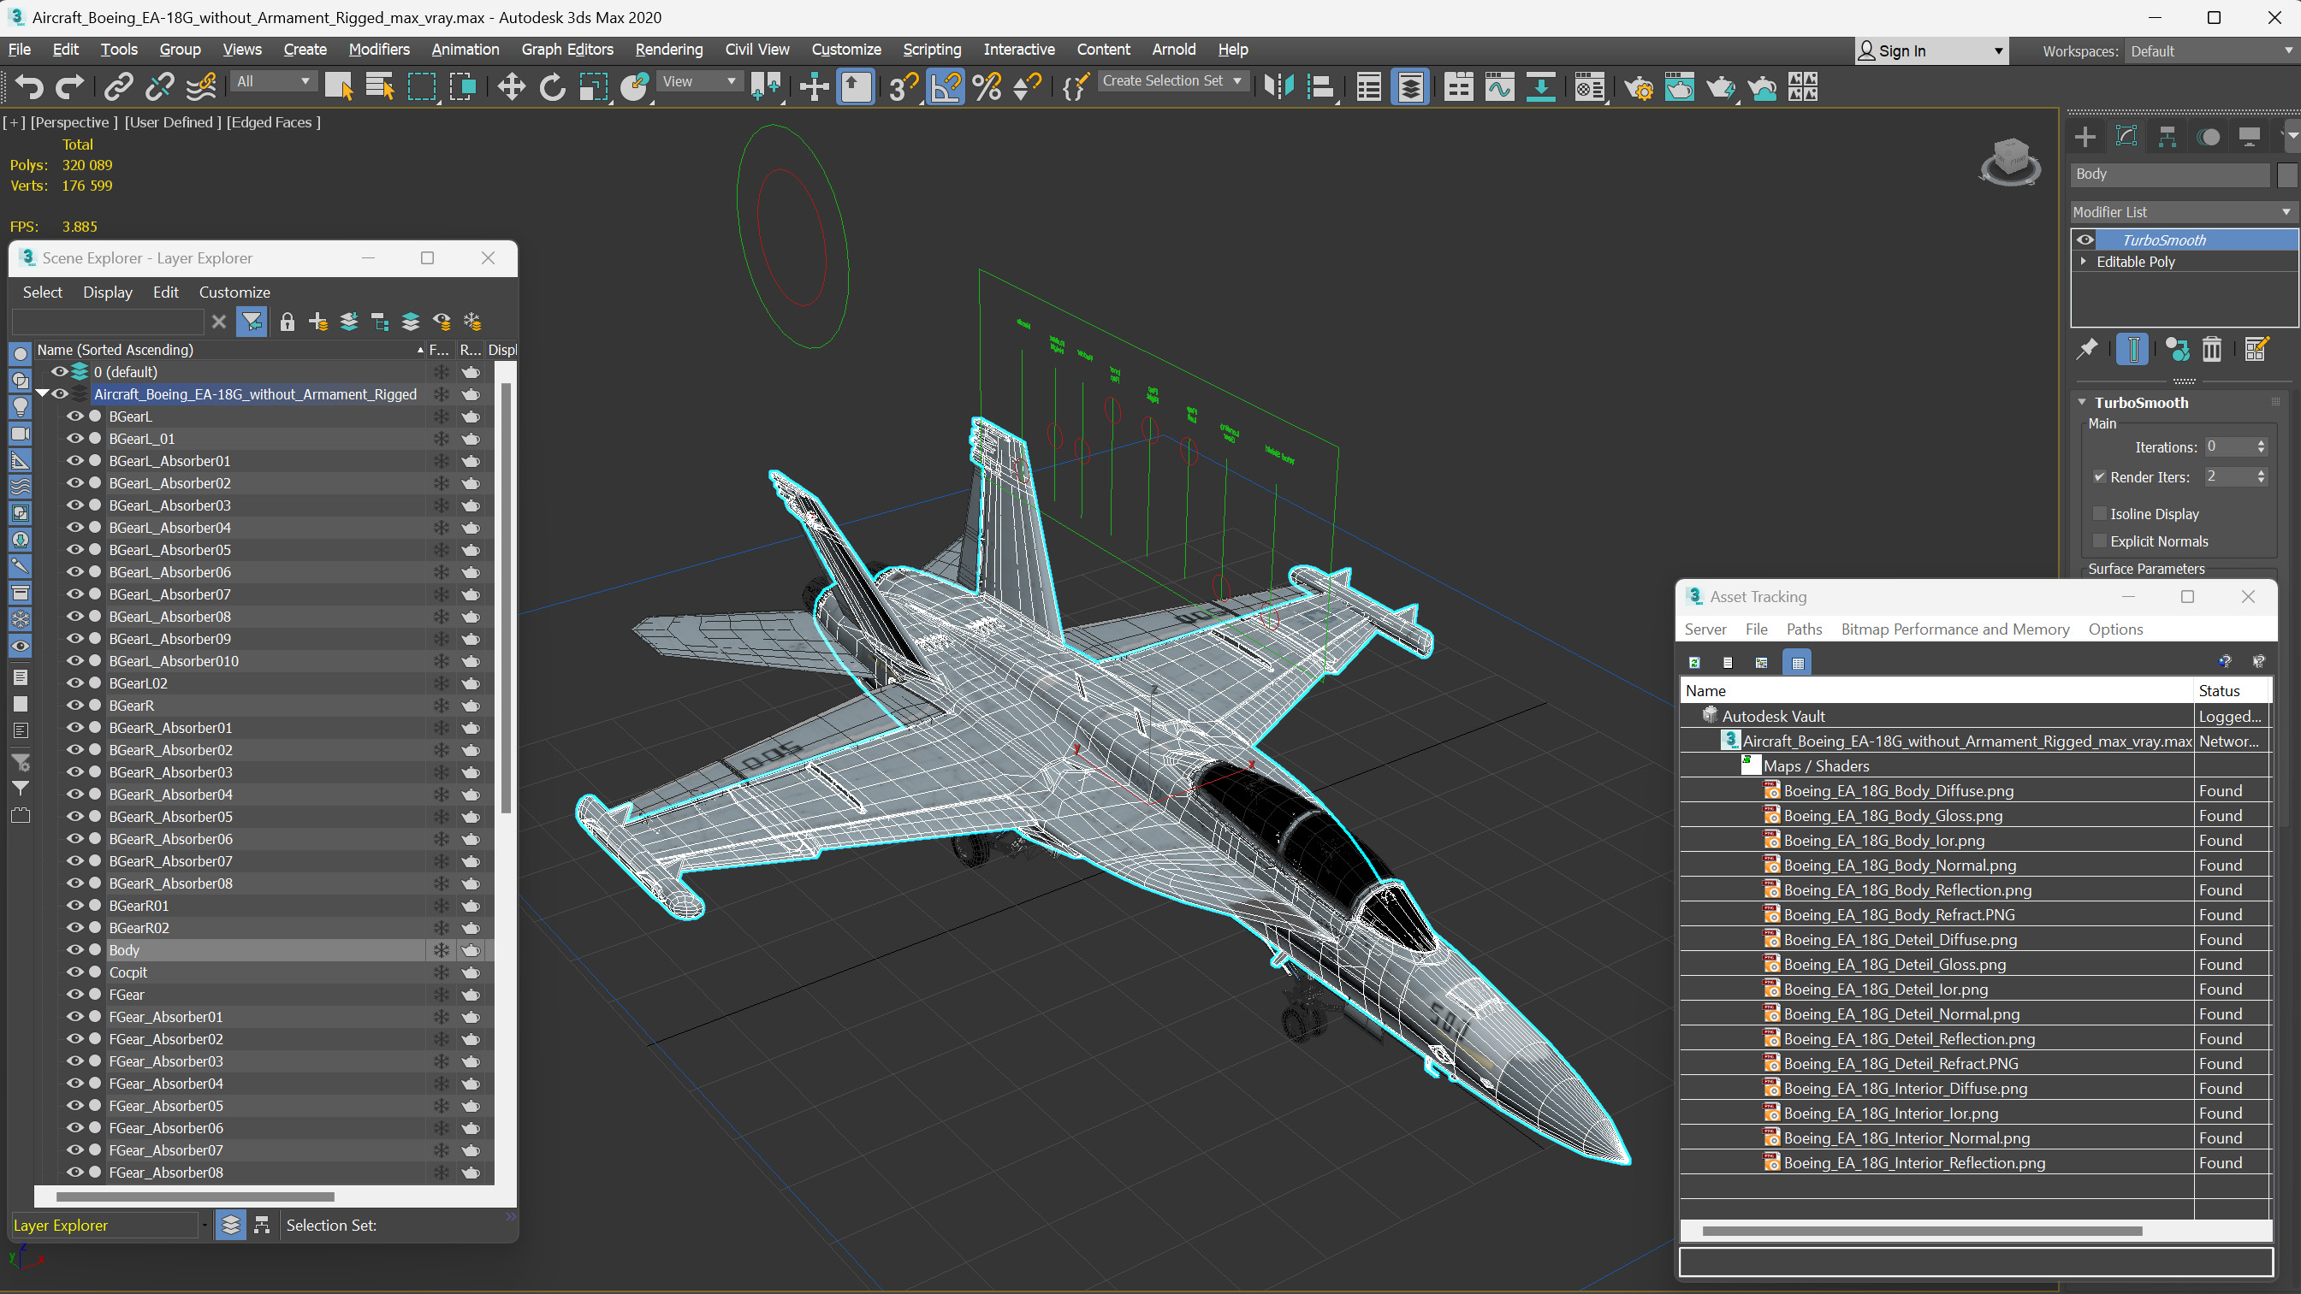This screenshot has width=2301, height=1294.
Task: Open Render Setup teapot icon
Action: click(x=1638, y=86)
